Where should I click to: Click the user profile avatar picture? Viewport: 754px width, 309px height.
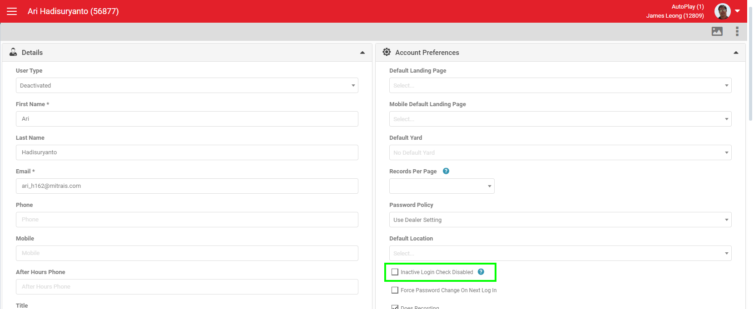[x=722, y=11]
